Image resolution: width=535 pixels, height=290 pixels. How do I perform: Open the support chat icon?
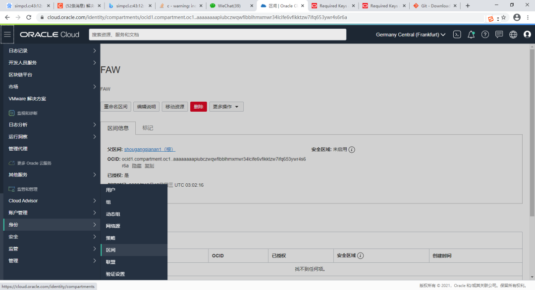click(x=499, y=35)
